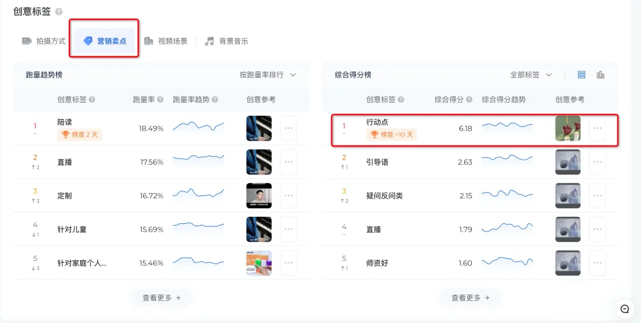Click help icon beside 综合得分 column
This screenshot has width=641, height=323.
[x=469, y=100]
